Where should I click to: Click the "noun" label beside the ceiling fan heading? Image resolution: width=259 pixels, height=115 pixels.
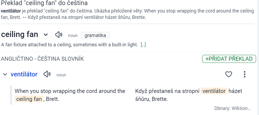click(73, 36)
